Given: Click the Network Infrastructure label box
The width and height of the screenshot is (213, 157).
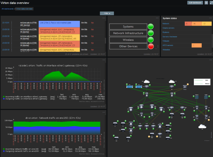Looking at the screenshot, I should (128, 33).
